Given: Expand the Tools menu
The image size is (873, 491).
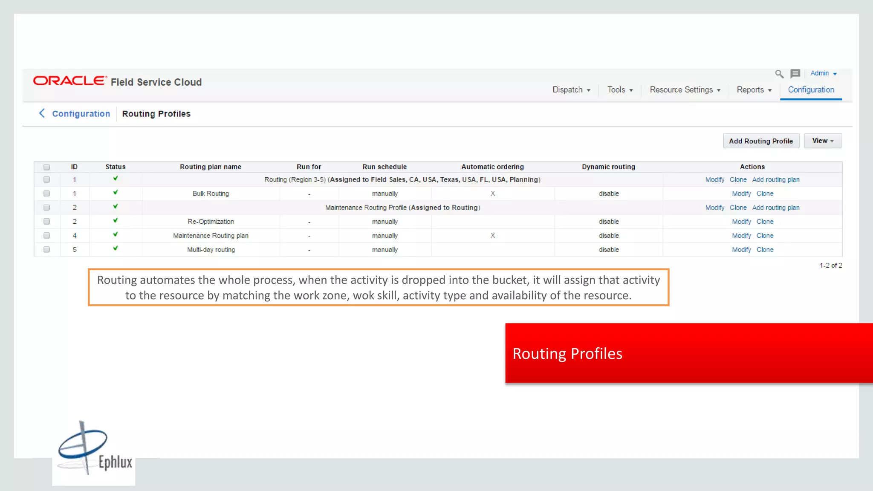Looking at the screenshot, I should pos(620,90).
